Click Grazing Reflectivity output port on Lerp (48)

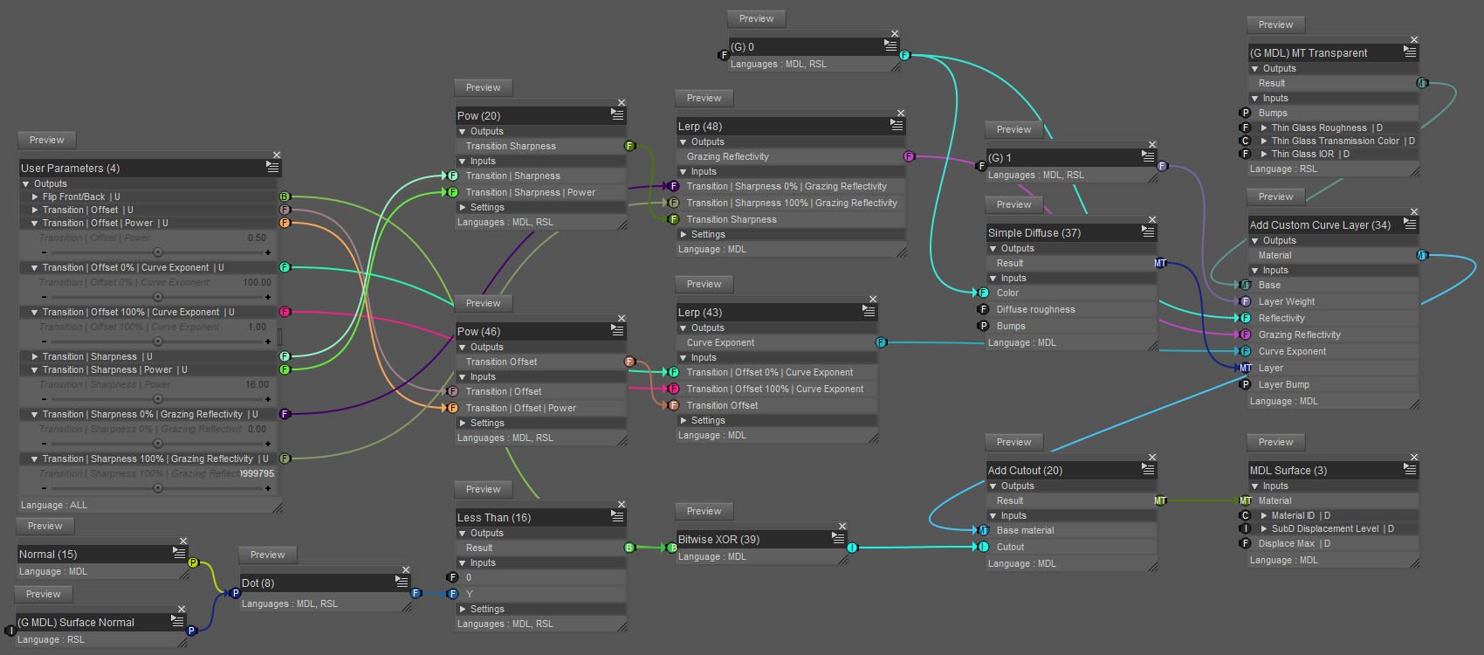coord(909,156)
